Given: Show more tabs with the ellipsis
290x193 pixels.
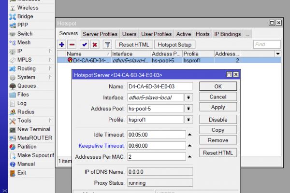Looking at the screenshot, I should (x=247, y=34).
